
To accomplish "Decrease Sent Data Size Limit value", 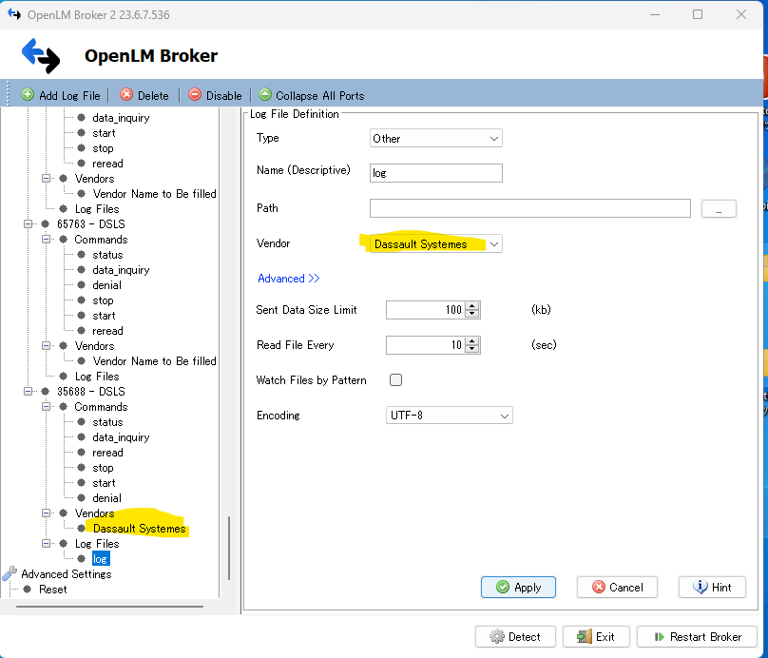I will tap(472, 314).
